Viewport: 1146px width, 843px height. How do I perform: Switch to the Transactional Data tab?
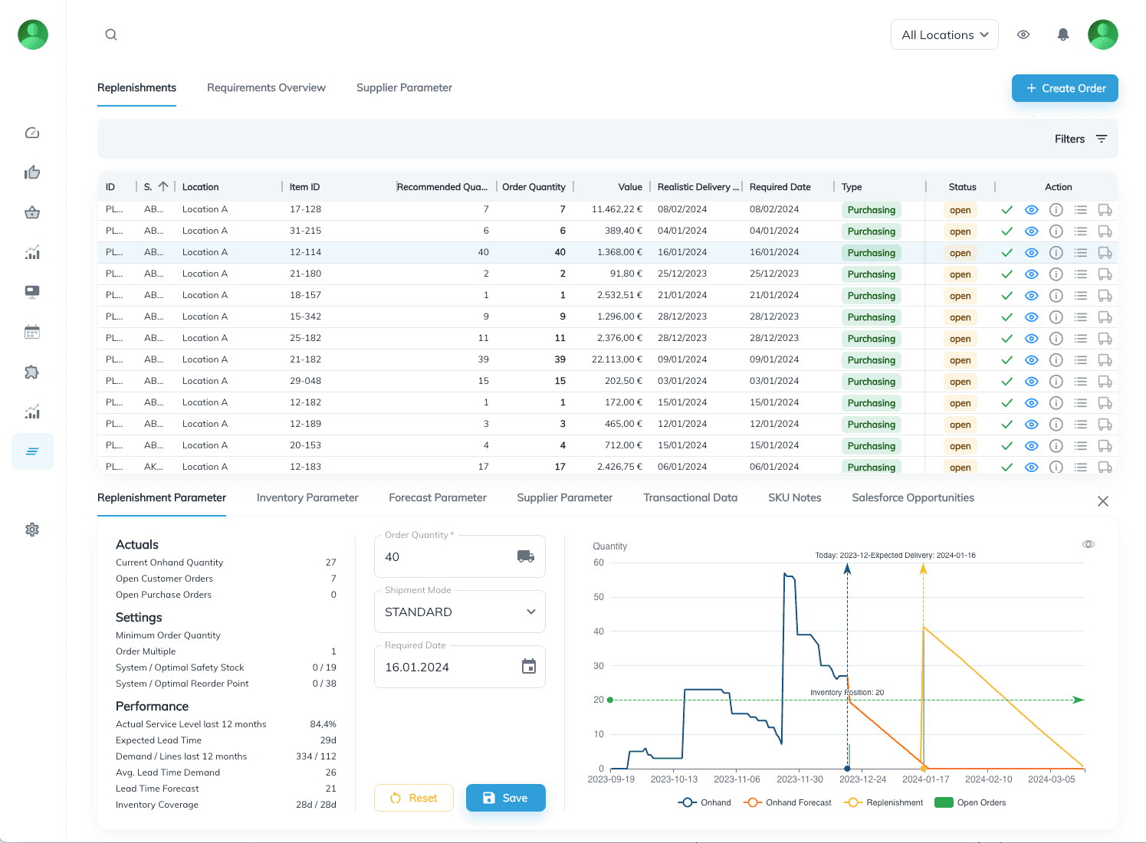(x=690, y=497)
